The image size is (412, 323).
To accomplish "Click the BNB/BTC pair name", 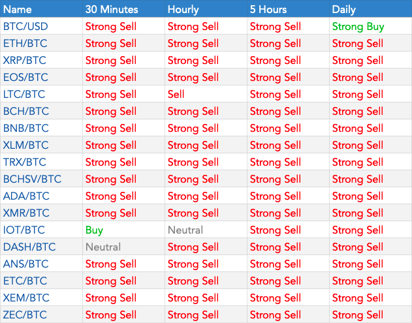I will 26,129.
